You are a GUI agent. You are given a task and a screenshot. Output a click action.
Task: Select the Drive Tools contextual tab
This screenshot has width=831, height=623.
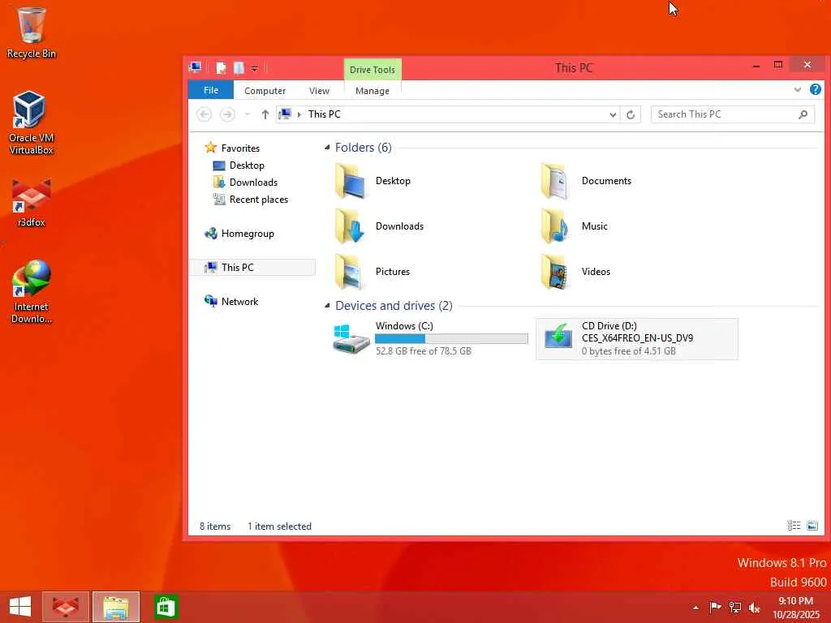click(372, 70)
